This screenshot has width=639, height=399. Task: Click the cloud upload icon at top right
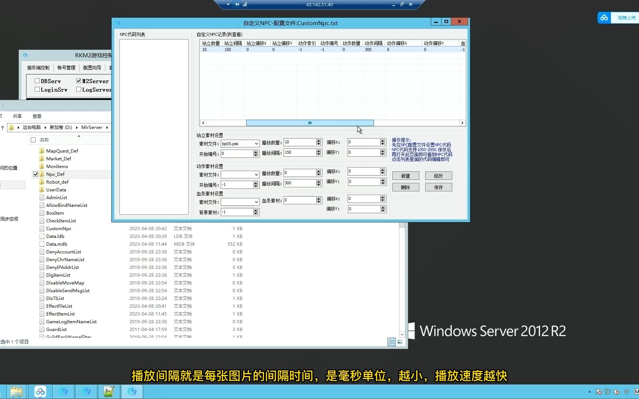604,18
